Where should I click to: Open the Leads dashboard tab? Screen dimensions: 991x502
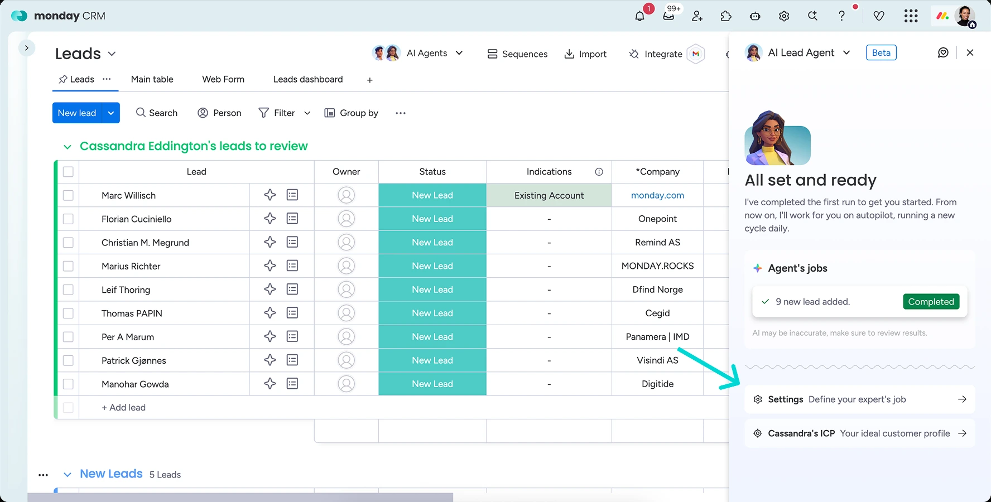click(x=308, y=79)
